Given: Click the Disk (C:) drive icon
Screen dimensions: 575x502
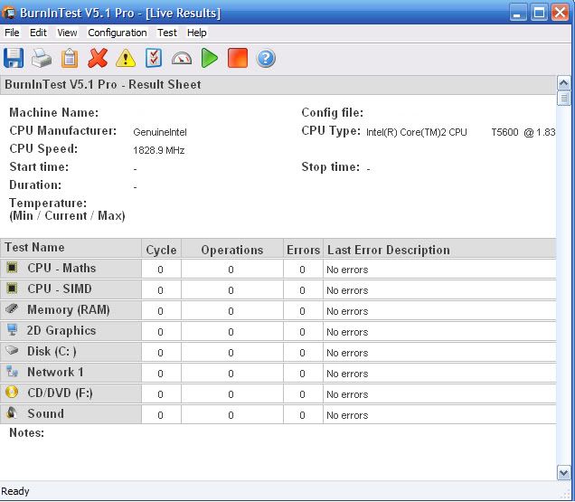Looking at the screenshot, I should [12, 350].
